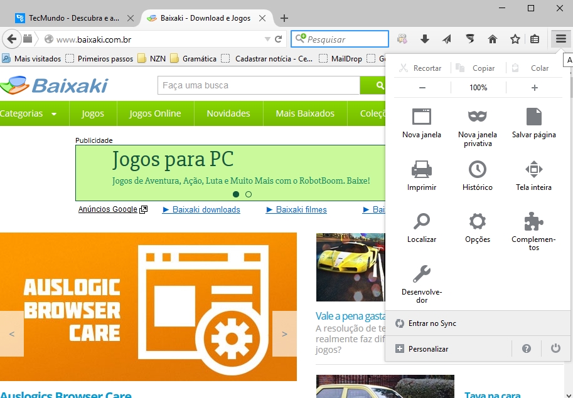The image size is (573, 398).
Task: Open the downloads arrow in the toolbar
Action: tap(425, 39)
